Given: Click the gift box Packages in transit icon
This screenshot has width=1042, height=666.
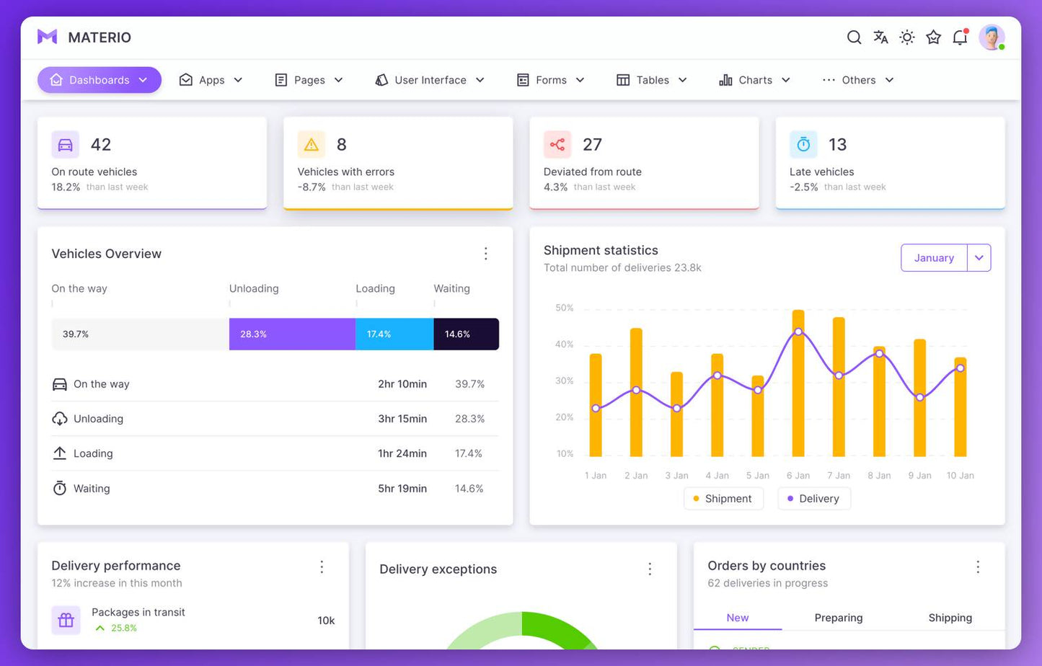Looking at the screenshot, I should [x=66, y=620].
